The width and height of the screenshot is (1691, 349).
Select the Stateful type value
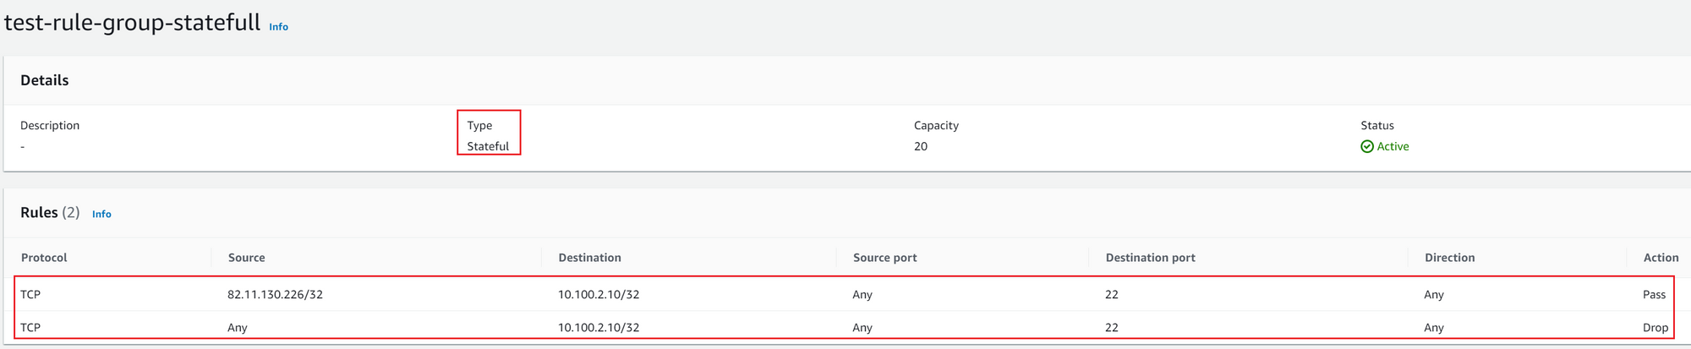(x=488, y=146)
